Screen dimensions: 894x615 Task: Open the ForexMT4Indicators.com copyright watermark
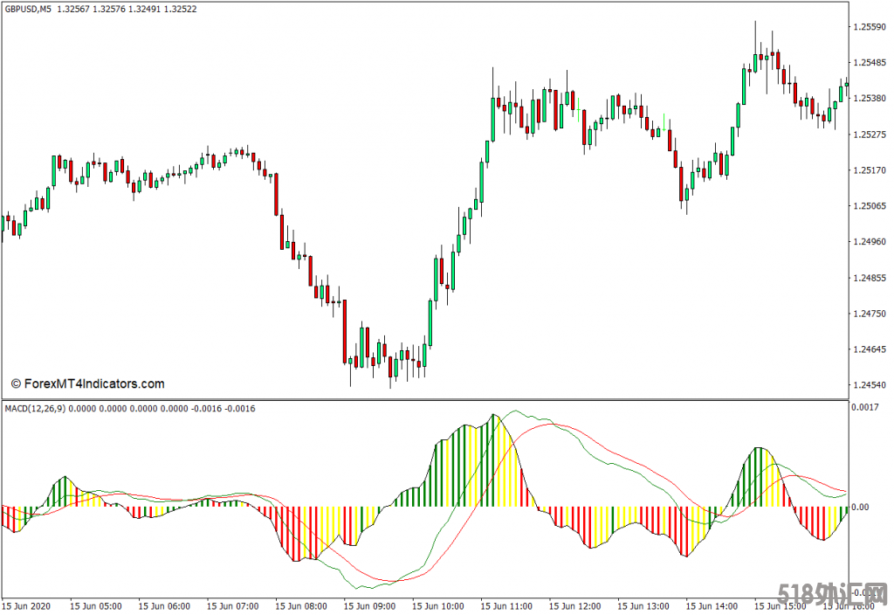[87, 384]
